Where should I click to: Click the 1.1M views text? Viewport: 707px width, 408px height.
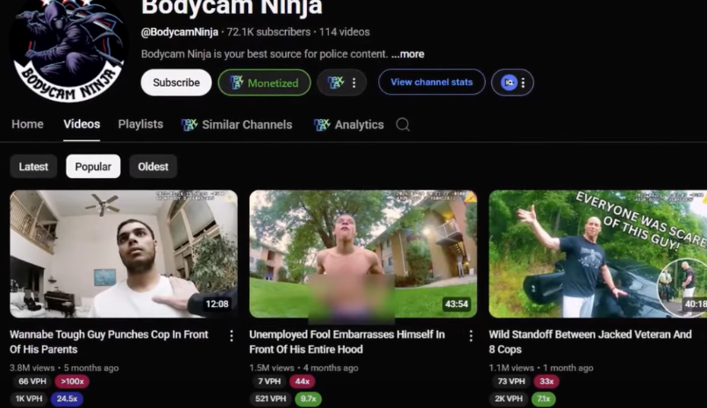[x=511, y=368]
